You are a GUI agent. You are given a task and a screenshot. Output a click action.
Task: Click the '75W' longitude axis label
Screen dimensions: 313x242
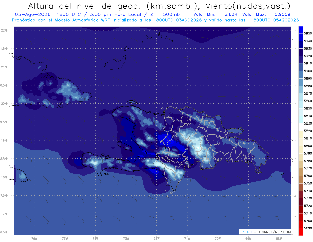tap(65, 238)
